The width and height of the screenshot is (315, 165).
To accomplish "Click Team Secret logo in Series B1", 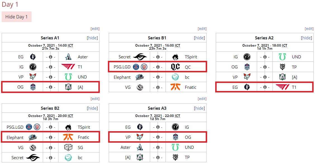I will click(140, 57).
